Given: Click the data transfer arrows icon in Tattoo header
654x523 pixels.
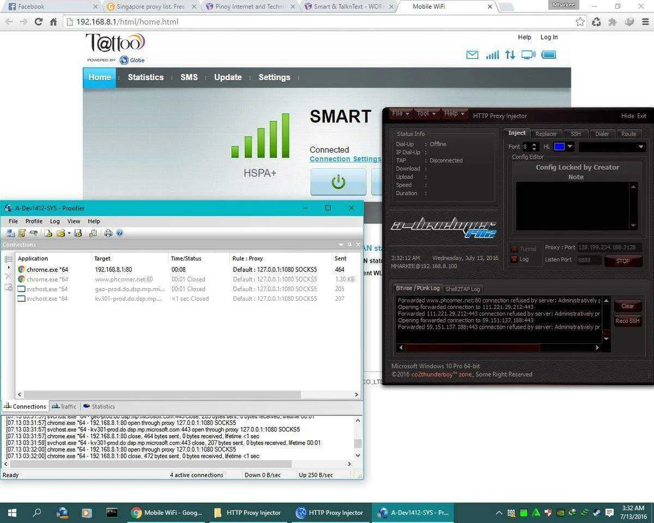Looking at the screenshot, I should [x=510, y=54].
